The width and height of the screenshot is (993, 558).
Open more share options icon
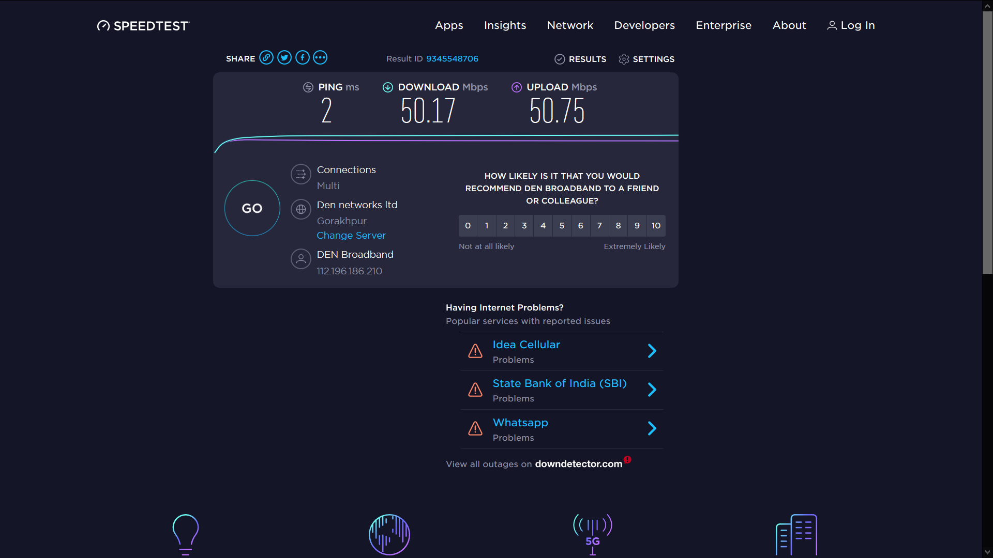click(x=320, y=57)
